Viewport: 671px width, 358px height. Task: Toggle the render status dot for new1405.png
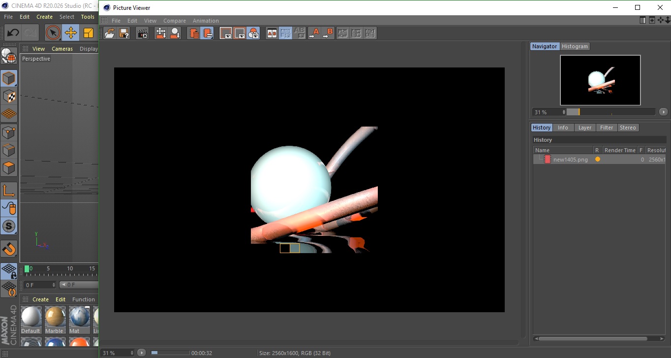(x=598, y=160)
